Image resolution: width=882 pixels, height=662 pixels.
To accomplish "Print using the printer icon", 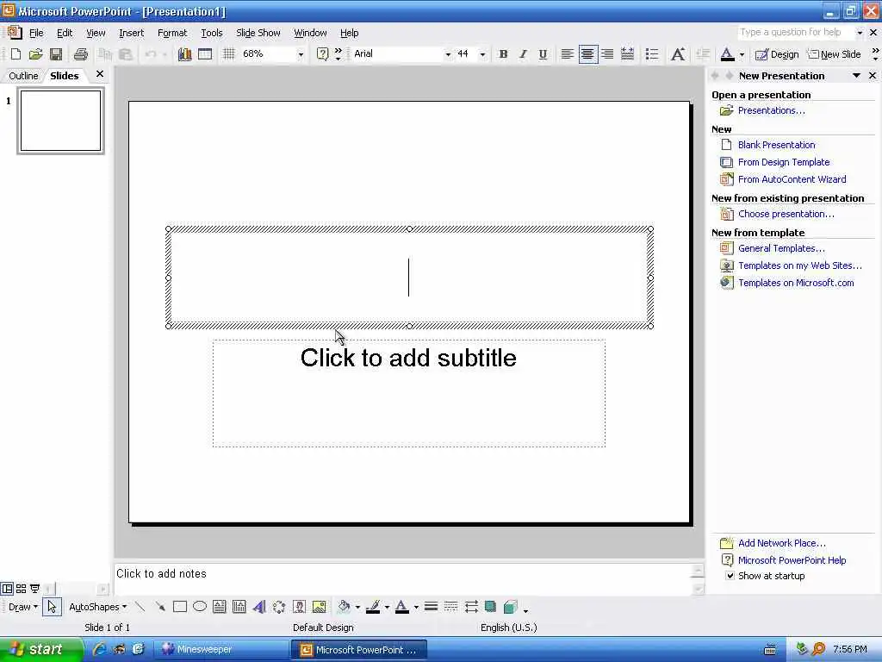I will 81,54.
